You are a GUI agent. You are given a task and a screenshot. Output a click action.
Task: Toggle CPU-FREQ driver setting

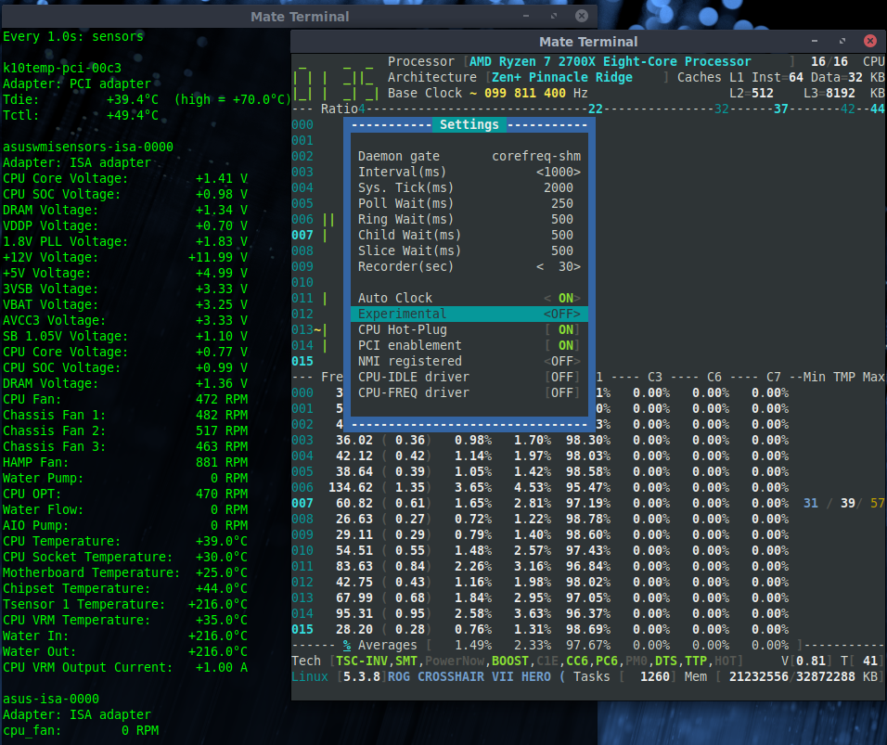[469, 393]
